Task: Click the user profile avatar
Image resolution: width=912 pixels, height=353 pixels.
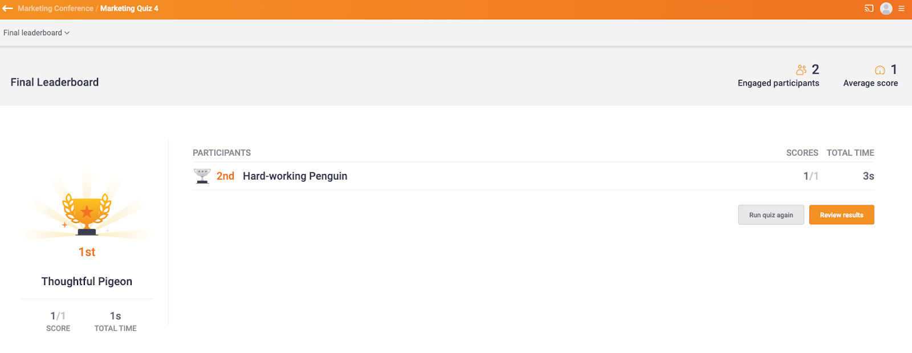Action: click(x=886, y=9)
